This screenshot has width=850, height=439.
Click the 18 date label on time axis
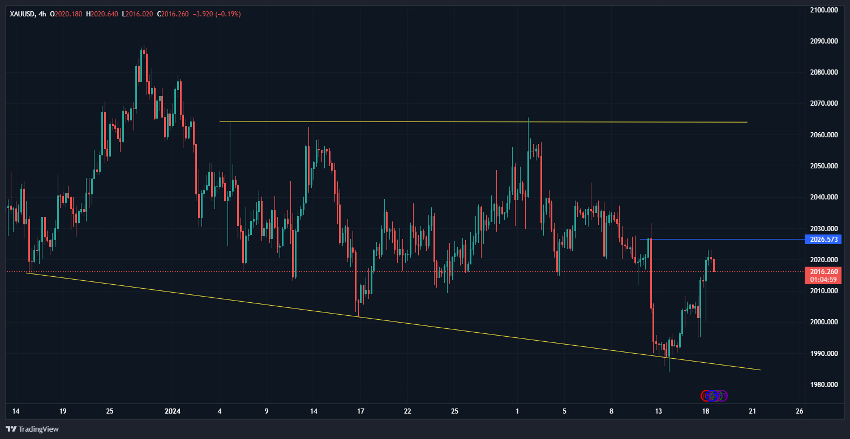[x=705, y=411]
